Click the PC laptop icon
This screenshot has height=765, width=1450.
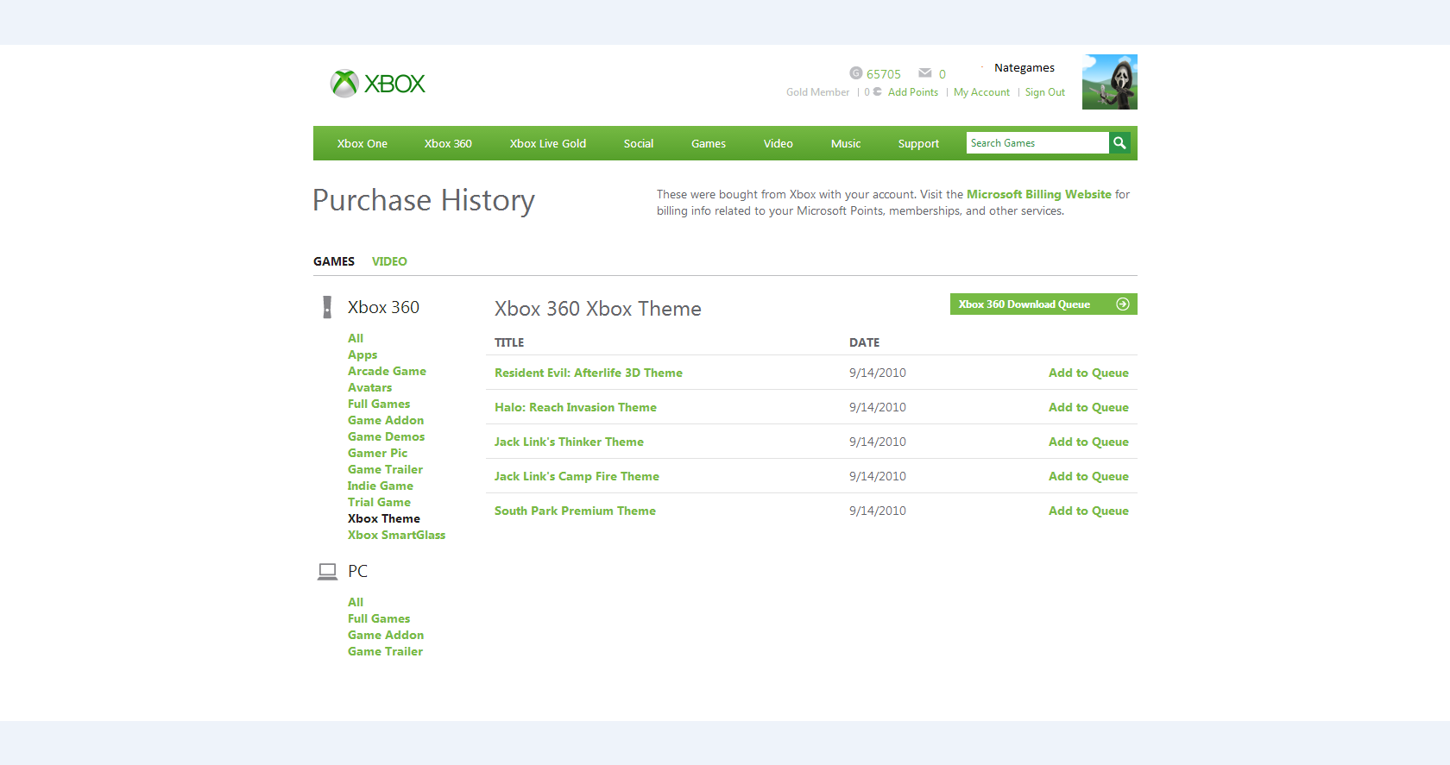[327, 571]
